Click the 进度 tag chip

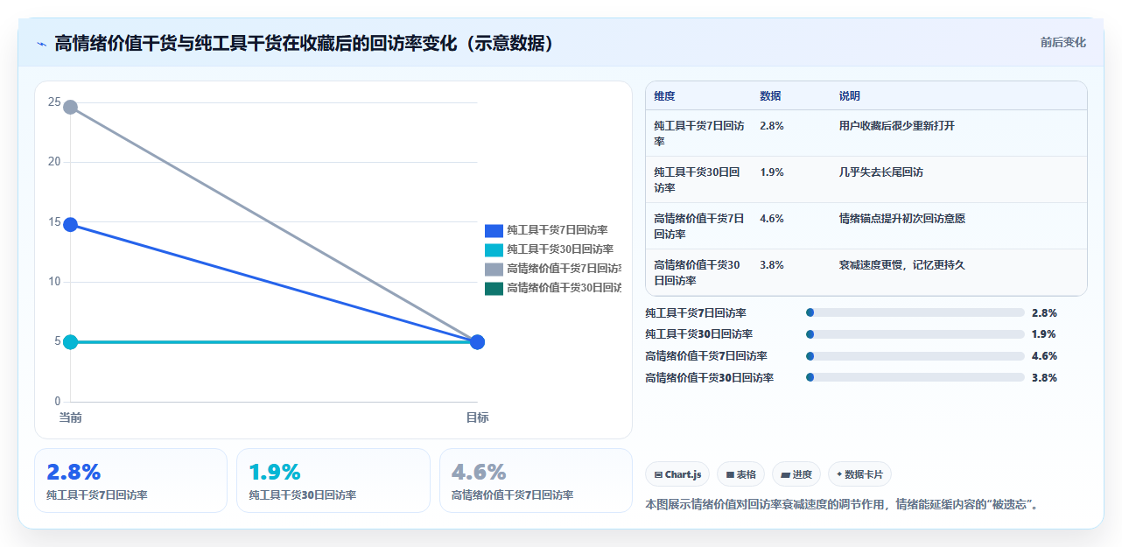pyautogui.click(x=796, y=474)
